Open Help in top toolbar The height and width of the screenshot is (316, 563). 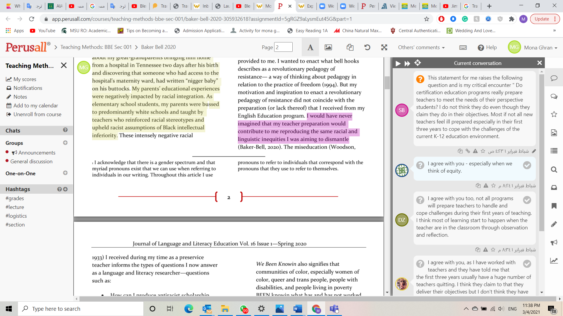[487, 47]
